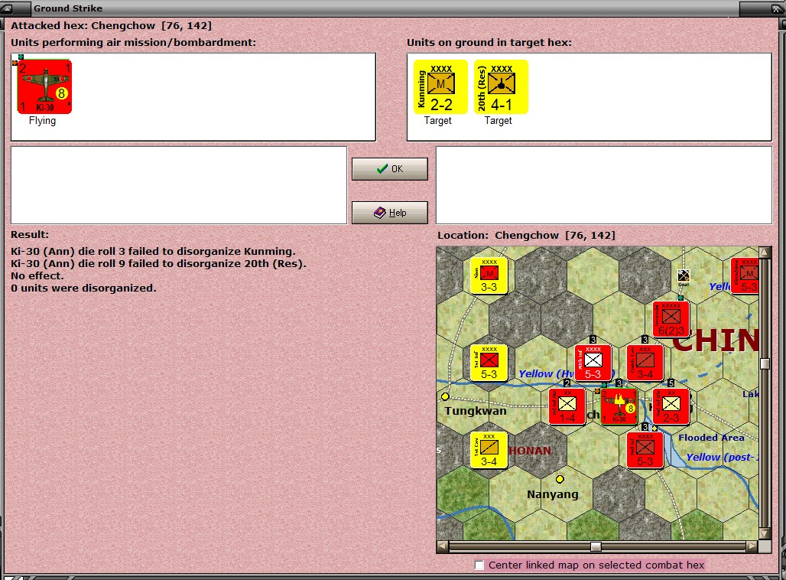
Task: Enable Center linked map on selected combat hex
Action: click(479, 565)
